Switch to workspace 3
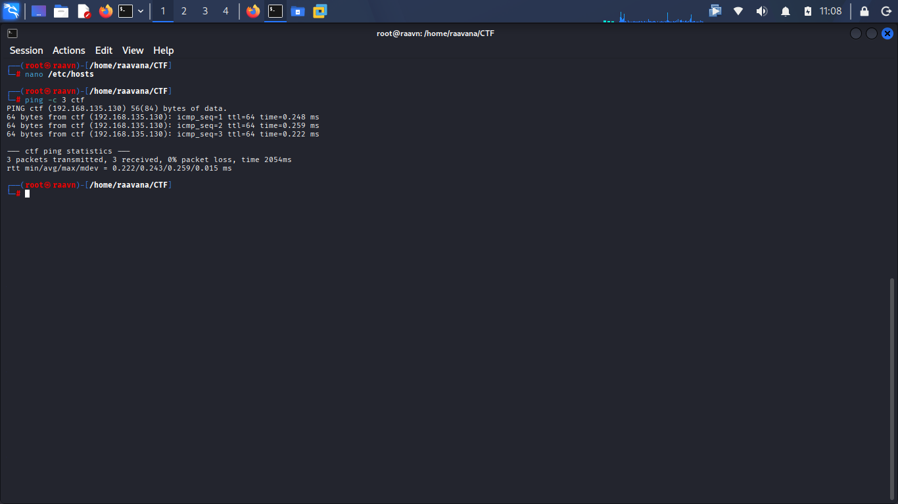The image size is (898, 504). [205, 11]
